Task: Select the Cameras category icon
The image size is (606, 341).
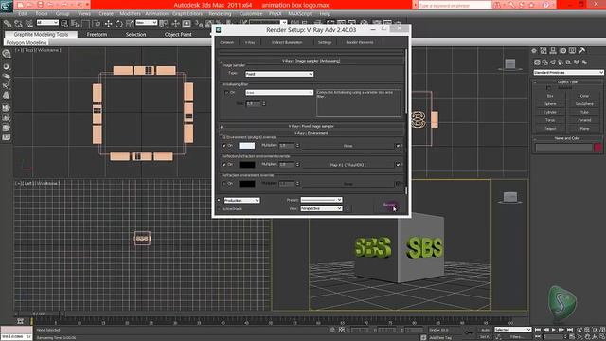Action: click(x=561, y=62)
